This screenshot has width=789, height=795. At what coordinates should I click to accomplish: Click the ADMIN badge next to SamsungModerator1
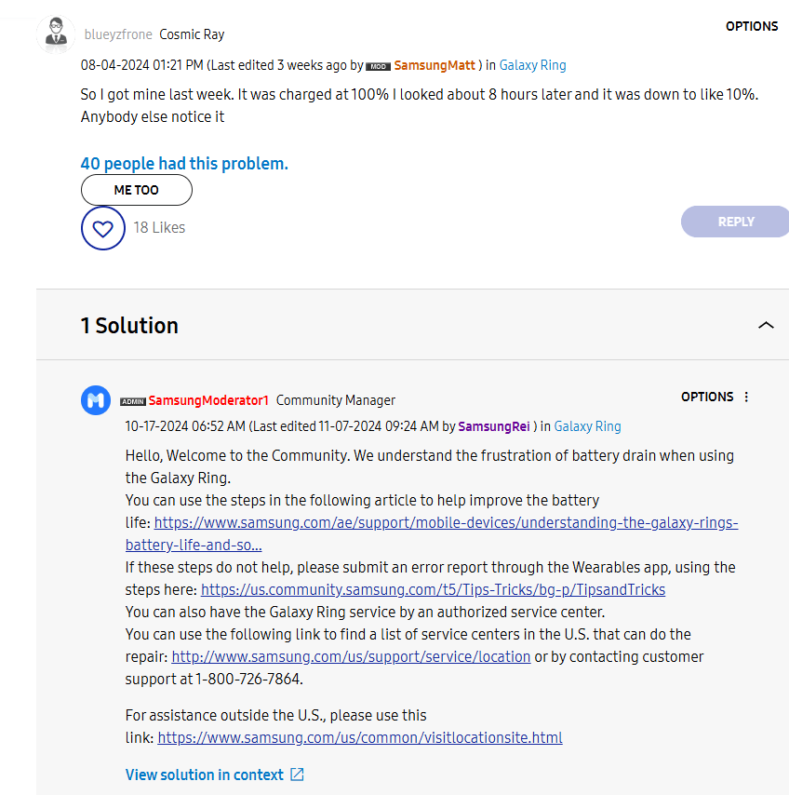133,401
